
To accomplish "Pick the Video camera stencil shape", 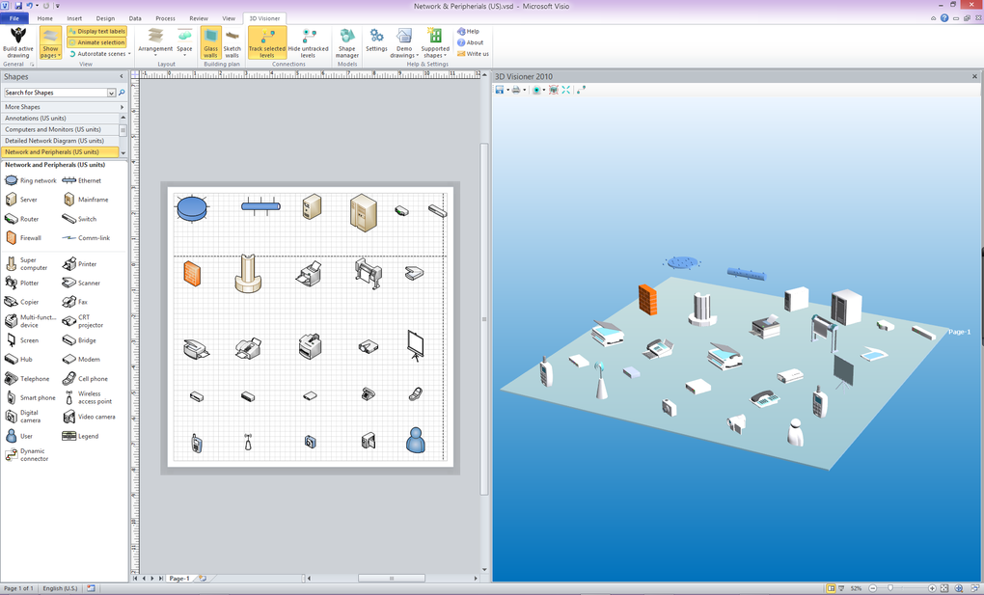I will point(89,417).
